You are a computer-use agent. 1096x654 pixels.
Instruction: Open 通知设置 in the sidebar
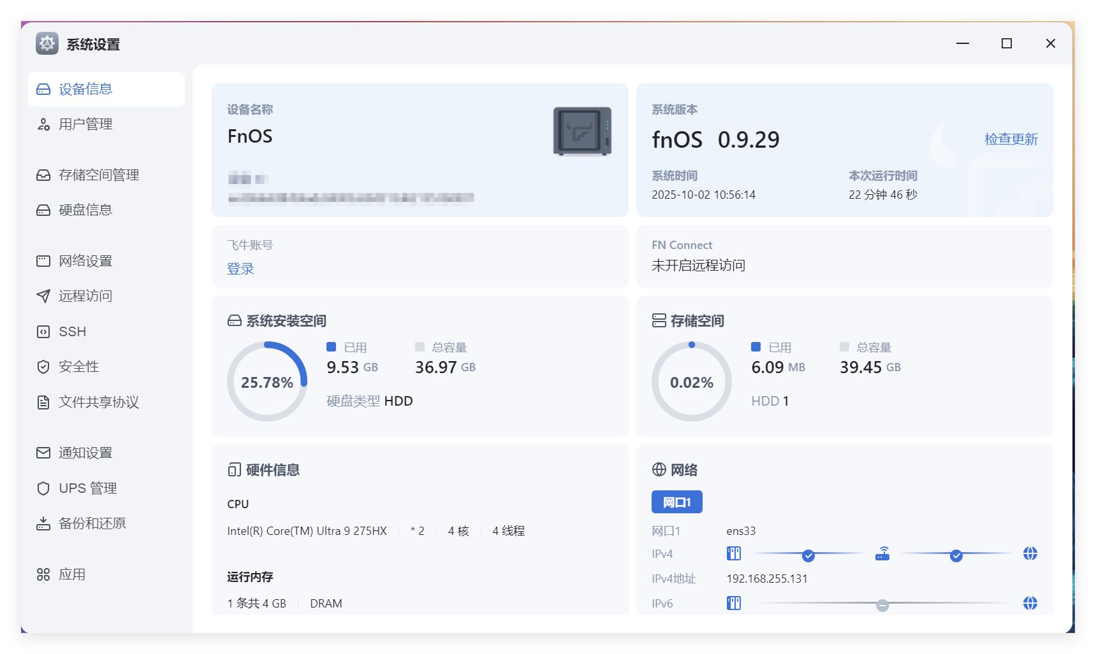pyautogui.click(x=106, y=453)
